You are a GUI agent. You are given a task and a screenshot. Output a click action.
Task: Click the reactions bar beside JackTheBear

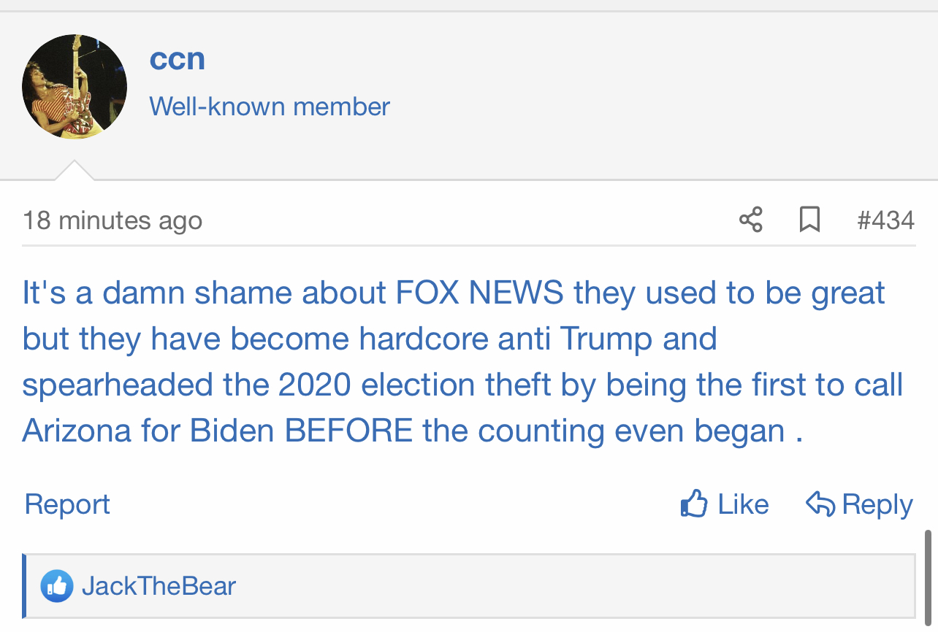pos(469,586)
